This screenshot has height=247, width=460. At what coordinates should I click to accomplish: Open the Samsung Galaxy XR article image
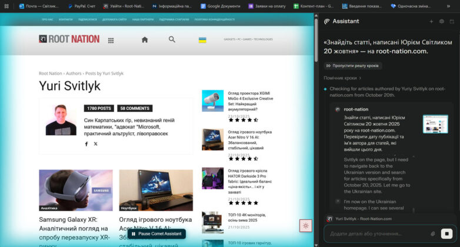click(76, 190)
